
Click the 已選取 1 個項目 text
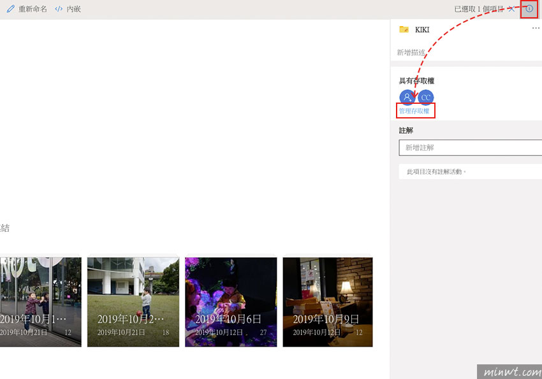point(479,9)
